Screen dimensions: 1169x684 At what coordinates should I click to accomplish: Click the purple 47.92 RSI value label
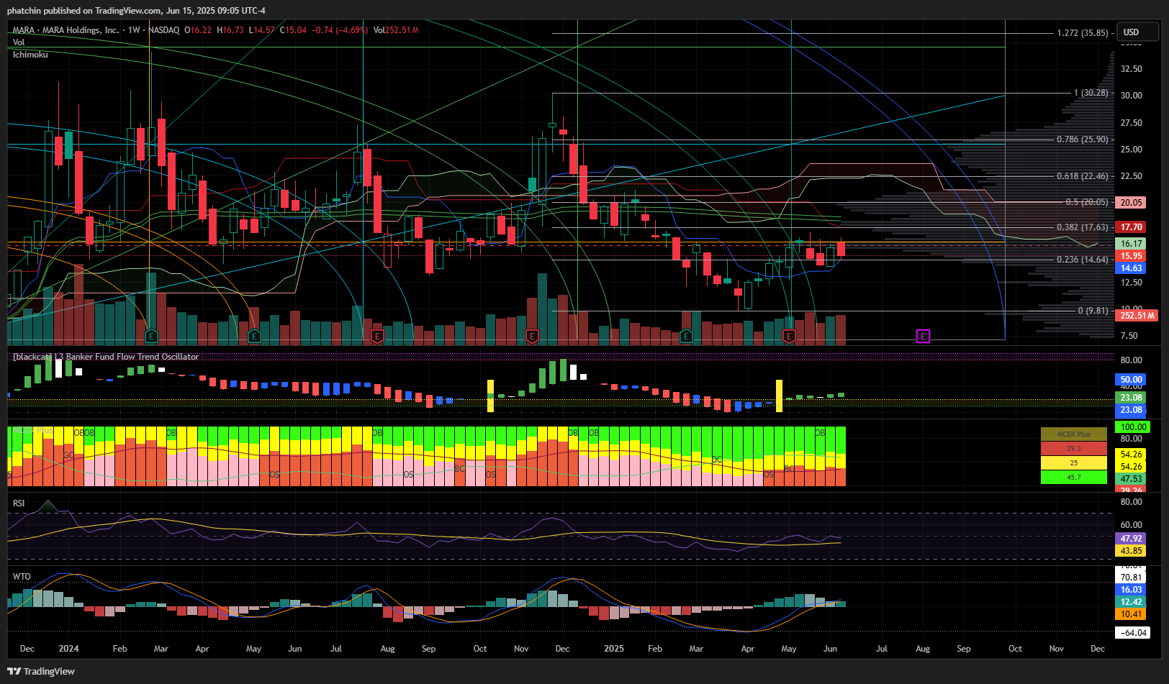1132,539
